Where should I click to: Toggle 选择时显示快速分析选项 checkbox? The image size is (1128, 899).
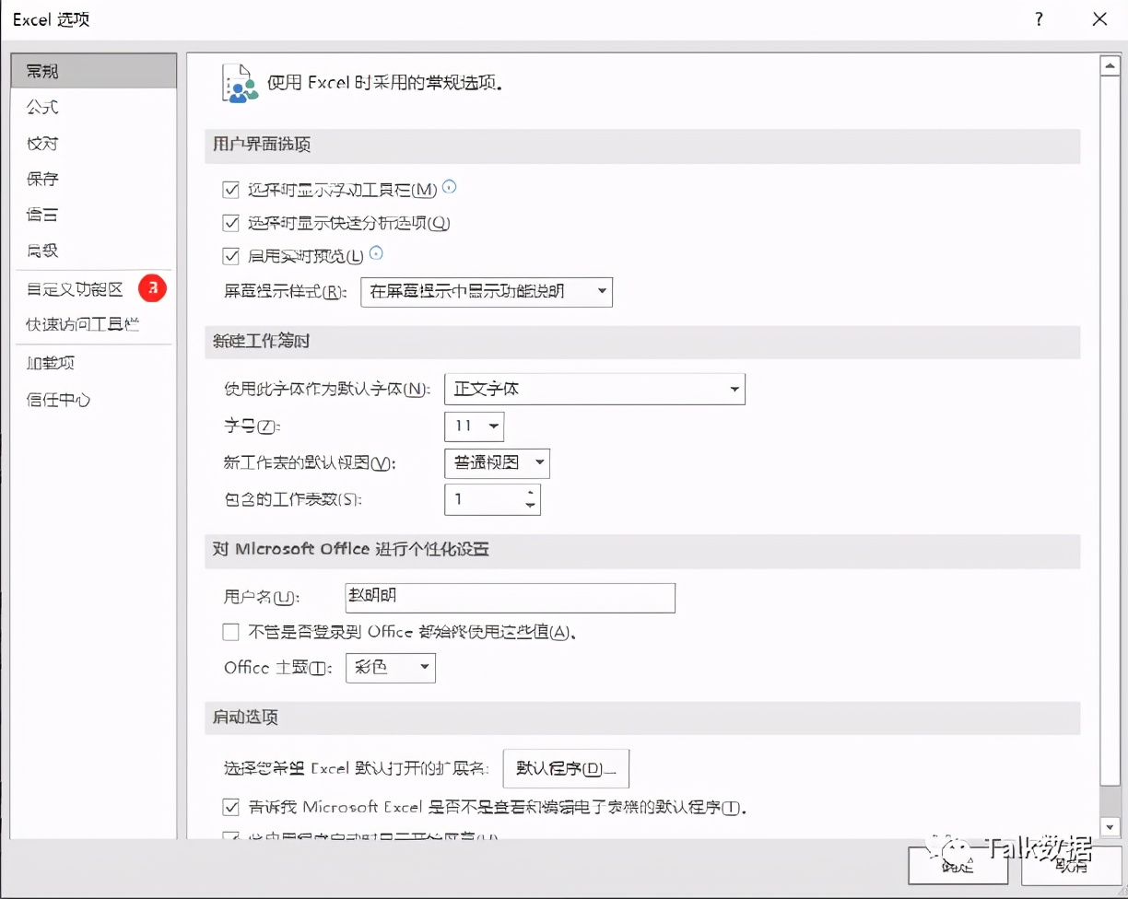click(x=231, y=223)
